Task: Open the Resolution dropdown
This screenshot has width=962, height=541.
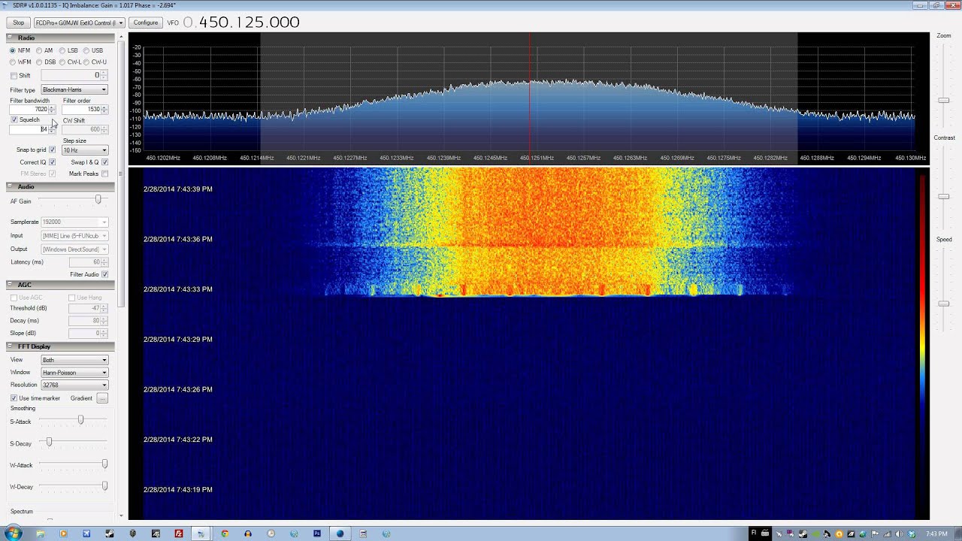Action: pos(74,385)
